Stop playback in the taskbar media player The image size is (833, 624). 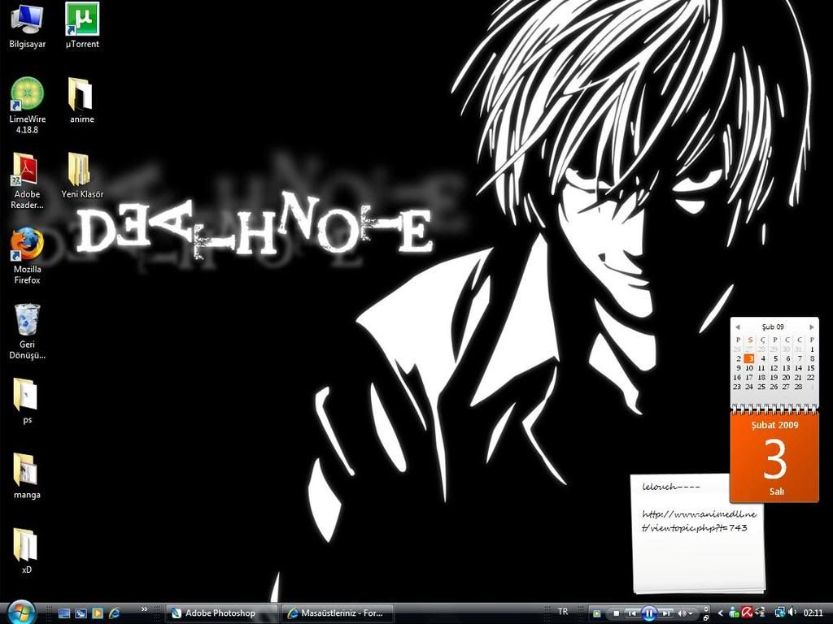617,613
